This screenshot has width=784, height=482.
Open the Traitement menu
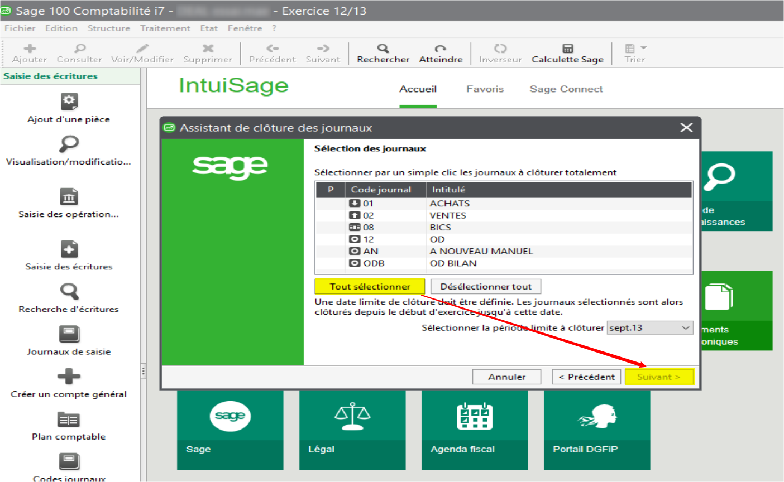165,28
